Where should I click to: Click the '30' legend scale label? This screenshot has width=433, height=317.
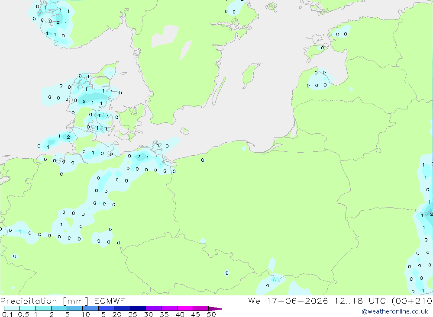(148, 314)
